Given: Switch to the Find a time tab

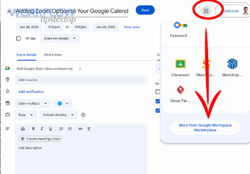Looking at the screenshot, I should [53, 55].
